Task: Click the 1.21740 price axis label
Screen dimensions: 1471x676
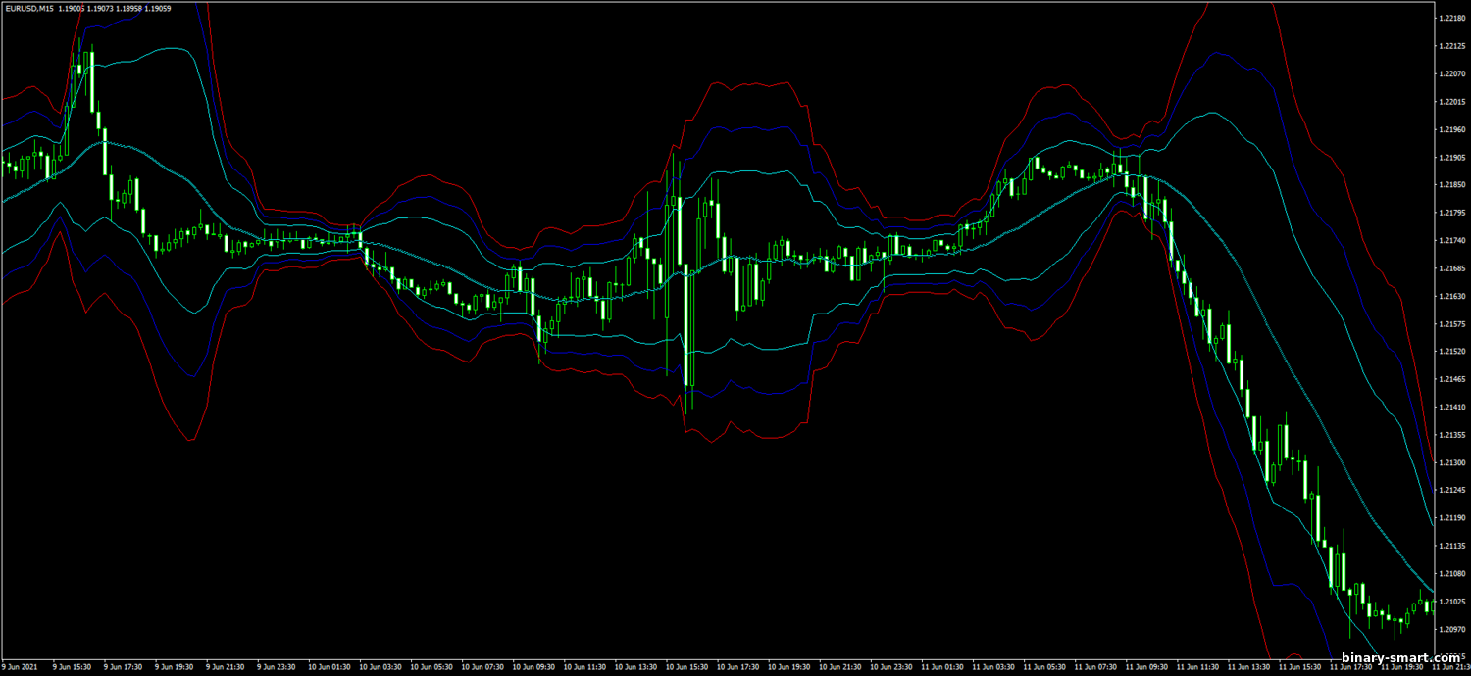Action: [x=1452, y=241]
